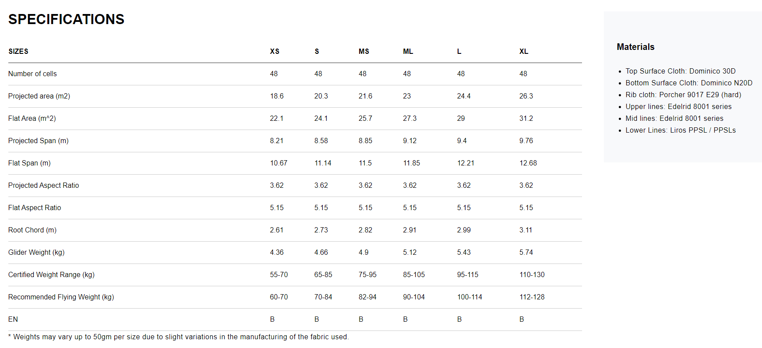Select the XS size column header
The height and width of the screenshot is (348, 762).
pos(275,51)
